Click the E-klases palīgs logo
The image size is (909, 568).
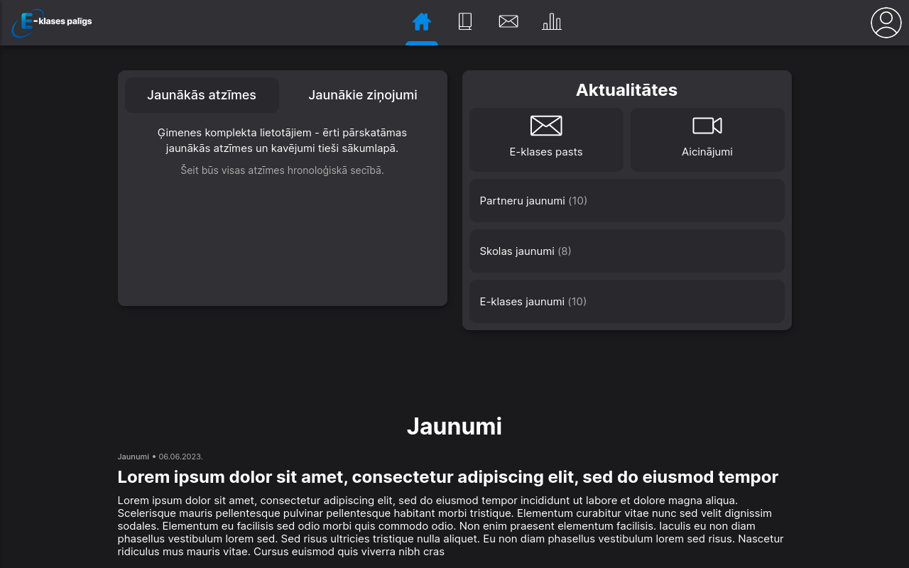click(51, 22)
